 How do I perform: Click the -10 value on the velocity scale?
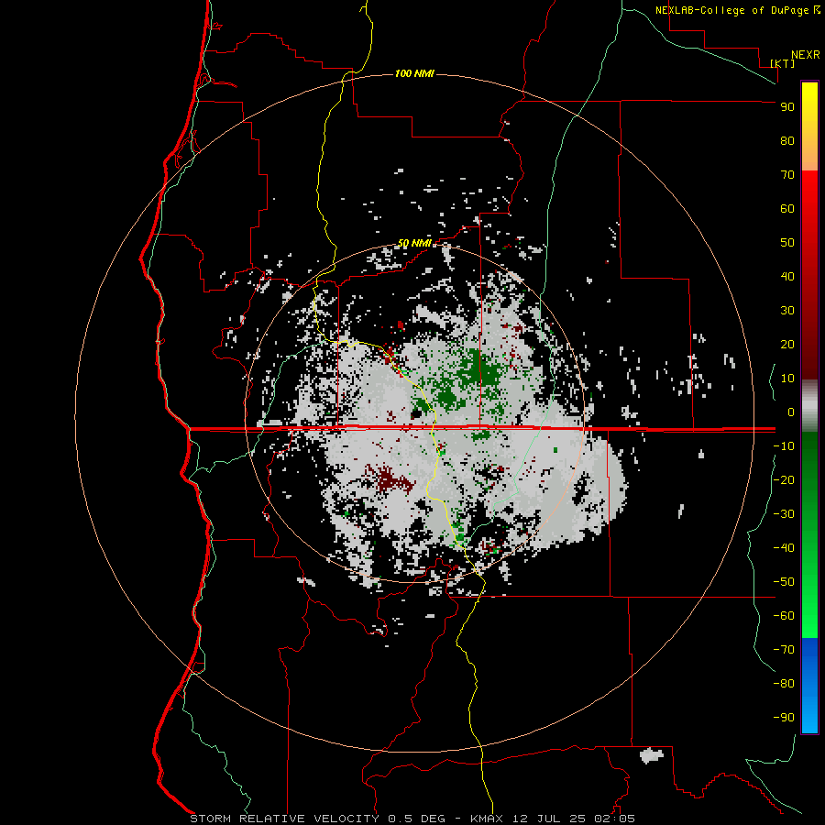click(784, 446)
